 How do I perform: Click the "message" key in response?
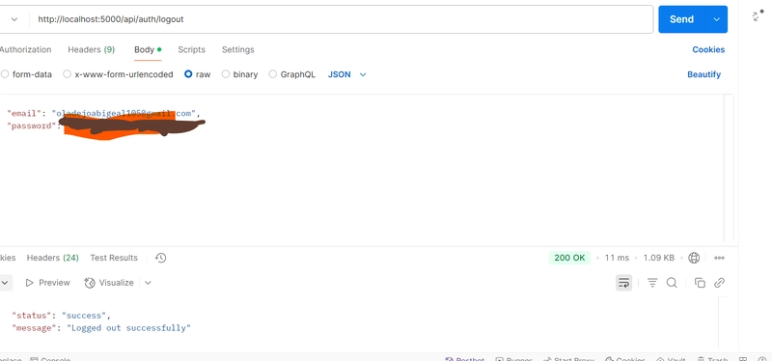pos(34,328)
